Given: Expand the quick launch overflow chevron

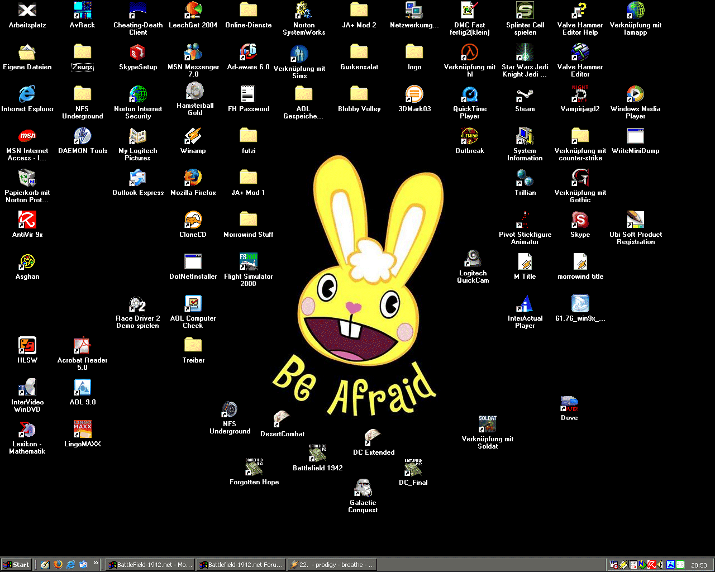Looking at the screenshot, I should (96, 563).
